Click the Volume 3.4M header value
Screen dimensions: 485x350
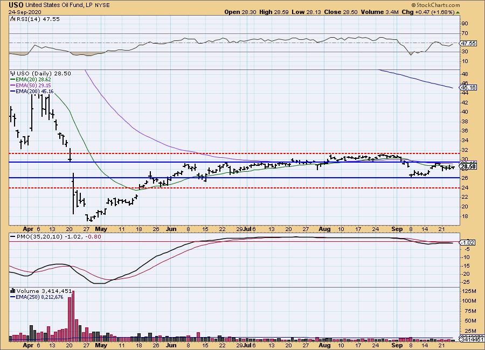tap(379, 12)
